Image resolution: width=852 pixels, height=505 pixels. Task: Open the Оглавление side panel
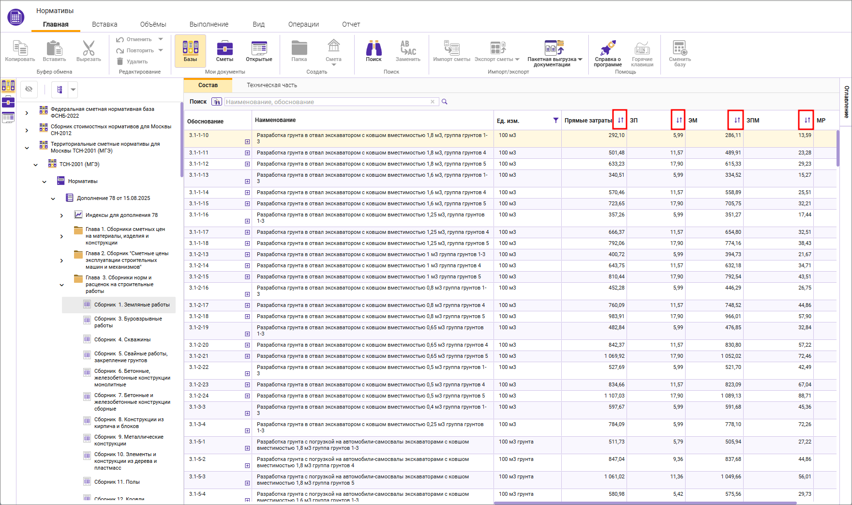point(846,102)
